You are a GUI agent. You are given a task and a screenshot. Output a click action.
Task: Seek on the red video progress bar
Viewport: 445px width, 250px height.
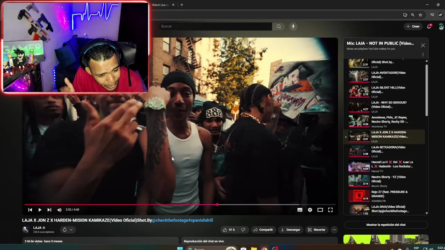(180, 205)
